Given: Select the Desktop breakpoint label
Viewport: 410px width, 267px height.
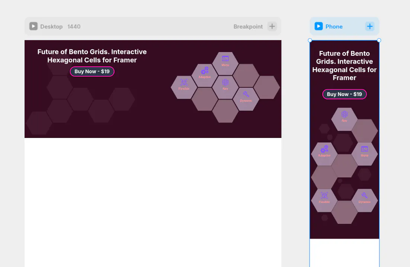Looking at the screenshot, I should coord(51,27).
